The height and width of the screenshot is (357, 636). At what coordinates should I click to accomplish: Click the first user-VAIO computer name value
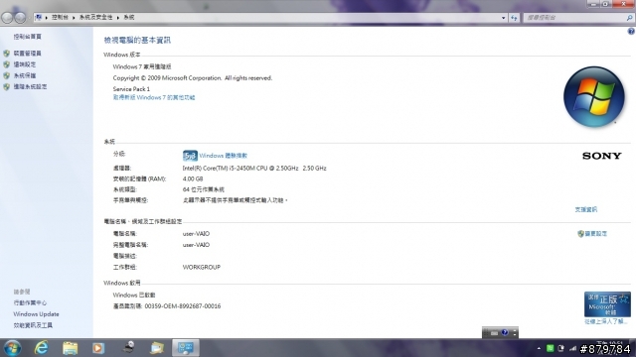pos(196,234)
